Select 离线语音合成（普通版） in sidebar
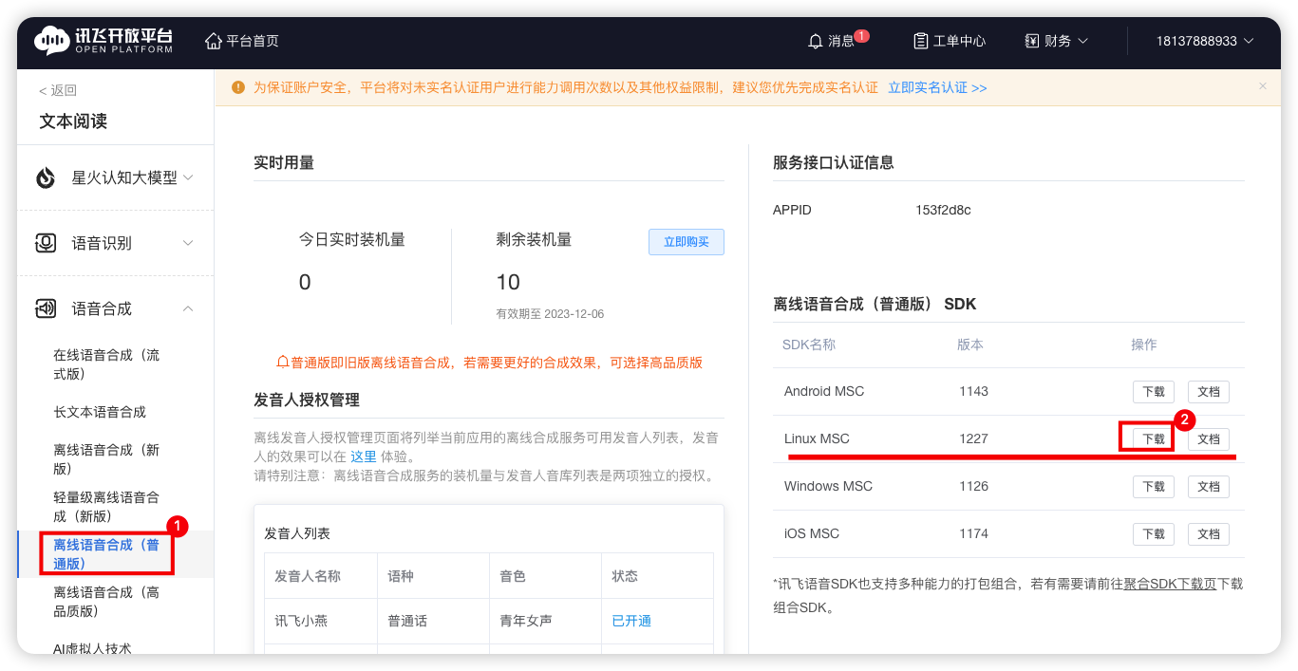 [x=106, y=553]
